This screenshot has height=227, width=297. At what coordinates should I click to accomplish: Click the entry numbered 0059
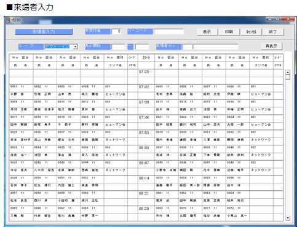pos(61,193)
